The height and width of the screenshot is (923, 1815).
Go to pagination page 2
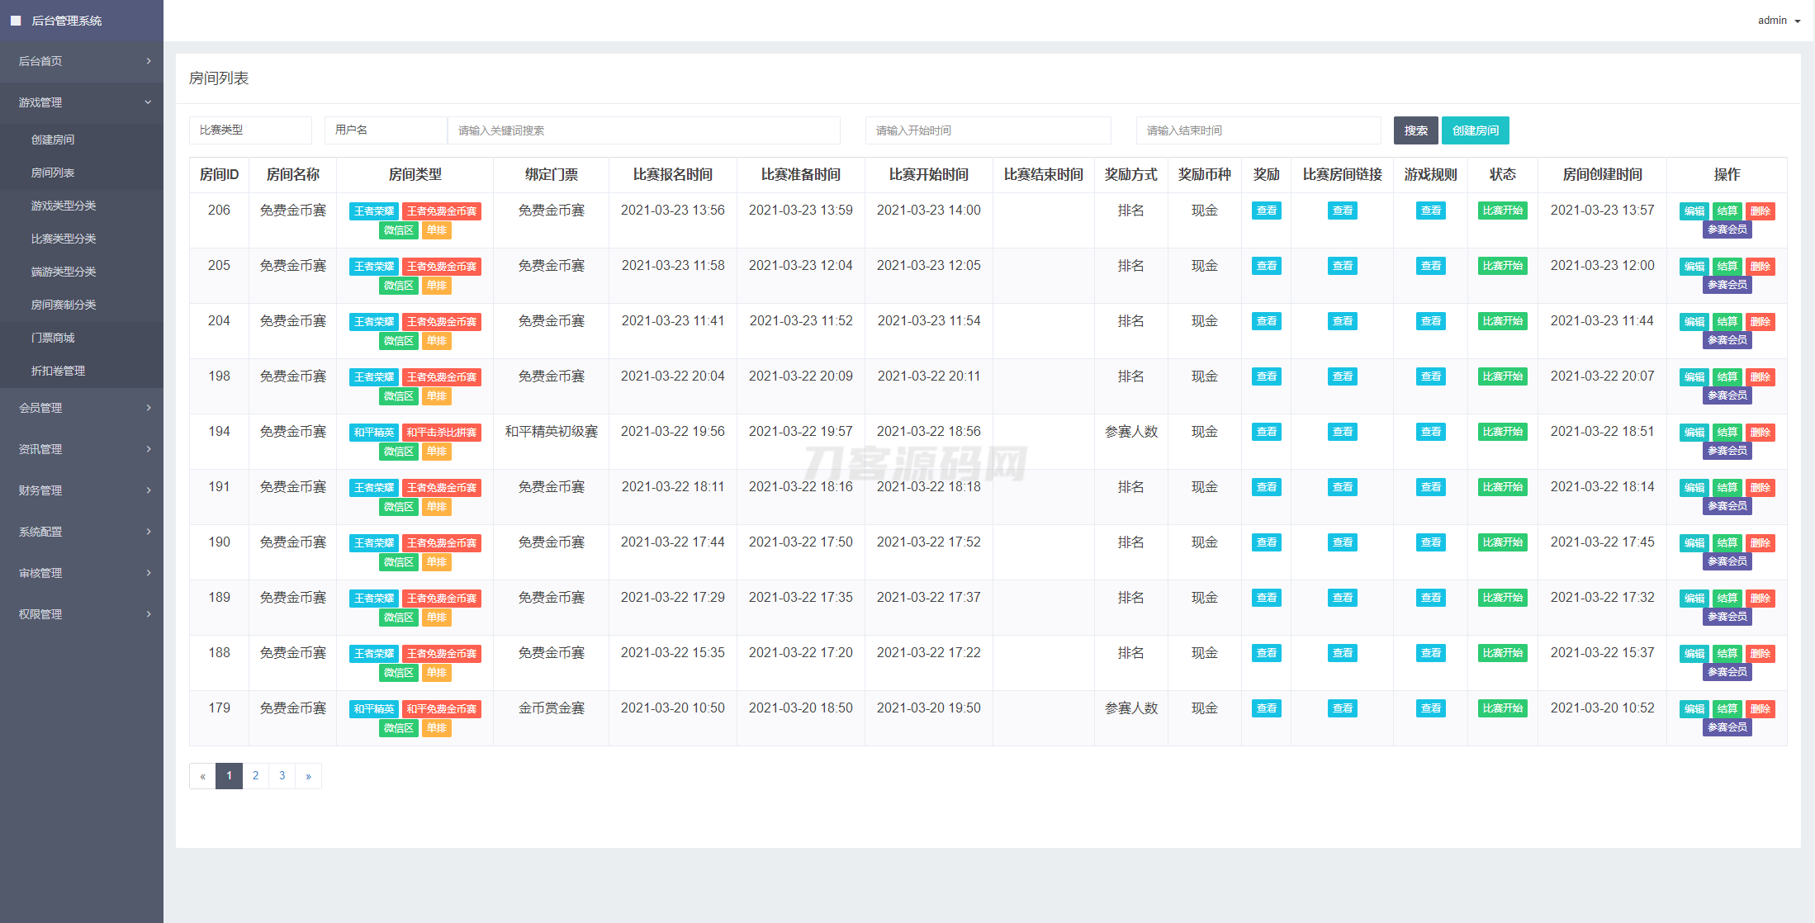256,776
